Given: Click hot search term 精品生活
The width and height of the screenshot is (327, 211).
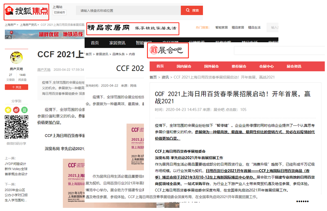Looking at the screenshot, I should pos(254,27).
